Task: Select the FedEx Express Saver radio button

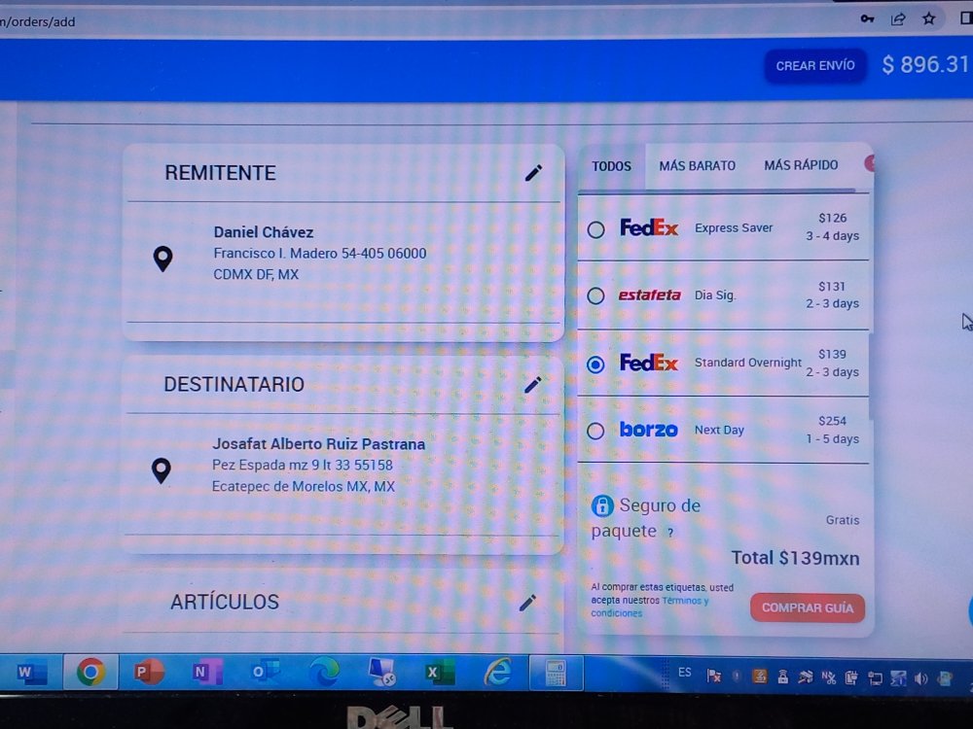Action: 595,230
